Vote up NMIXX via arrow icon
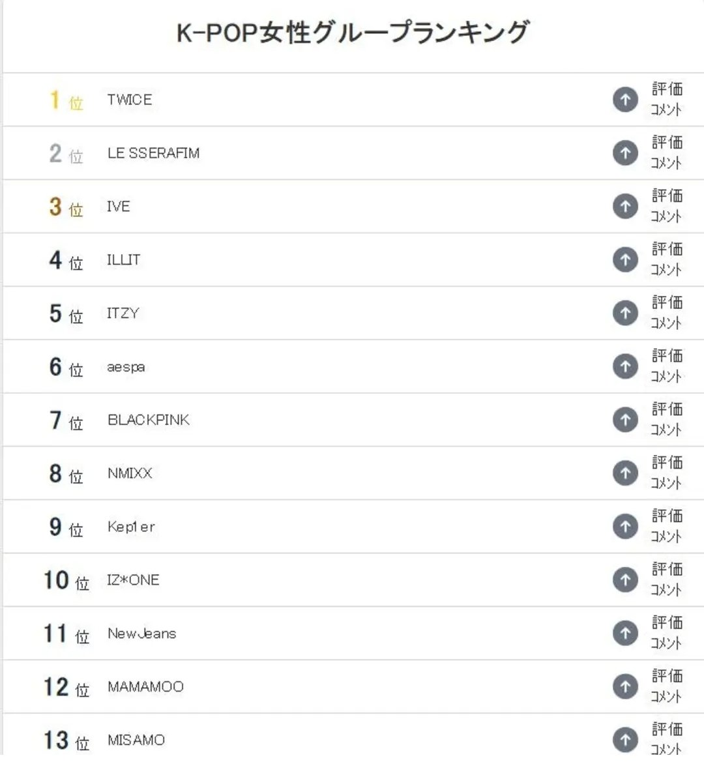704x762 pixels. (x=625, y=473)
